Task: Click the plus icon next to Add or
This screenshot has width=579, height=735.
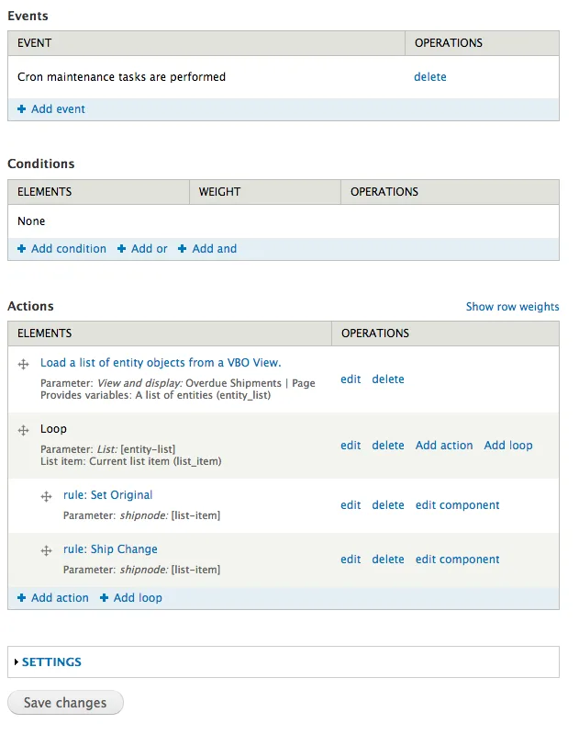Action: pyautogui.click(x=122, y=248)
